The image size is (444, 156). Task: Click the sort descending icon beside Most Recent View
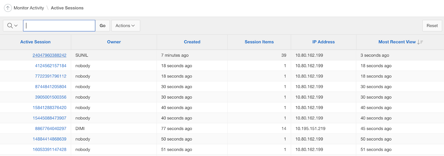coord(420,42)
